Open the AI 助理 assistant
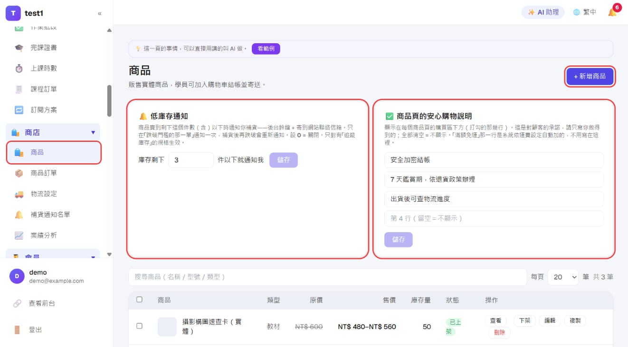Screen dimensions: 628x347 543,12
